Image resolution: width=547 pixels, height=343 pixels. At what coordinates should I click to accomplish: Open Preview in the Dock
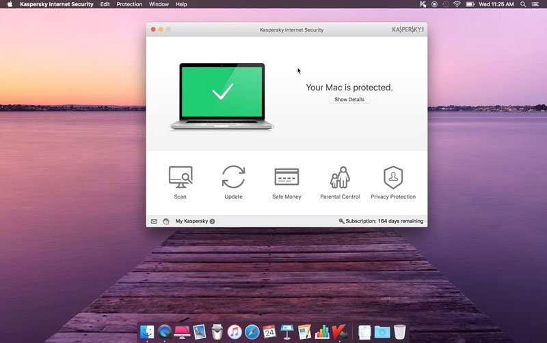[200, 331]
